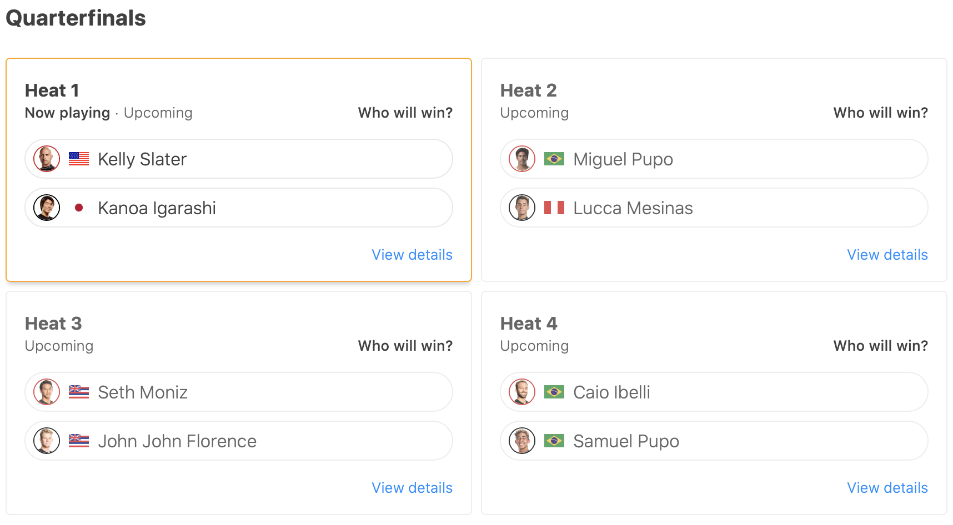The height and width of the screenshot is (525, 953).
Task: Click Caio Ibelli's avatar photo
Action: (x=522, y=392)
